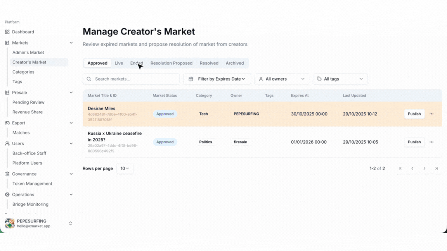Collapse the Markets sidebar section
Screen dimensions: 447x251
point(71,43)
